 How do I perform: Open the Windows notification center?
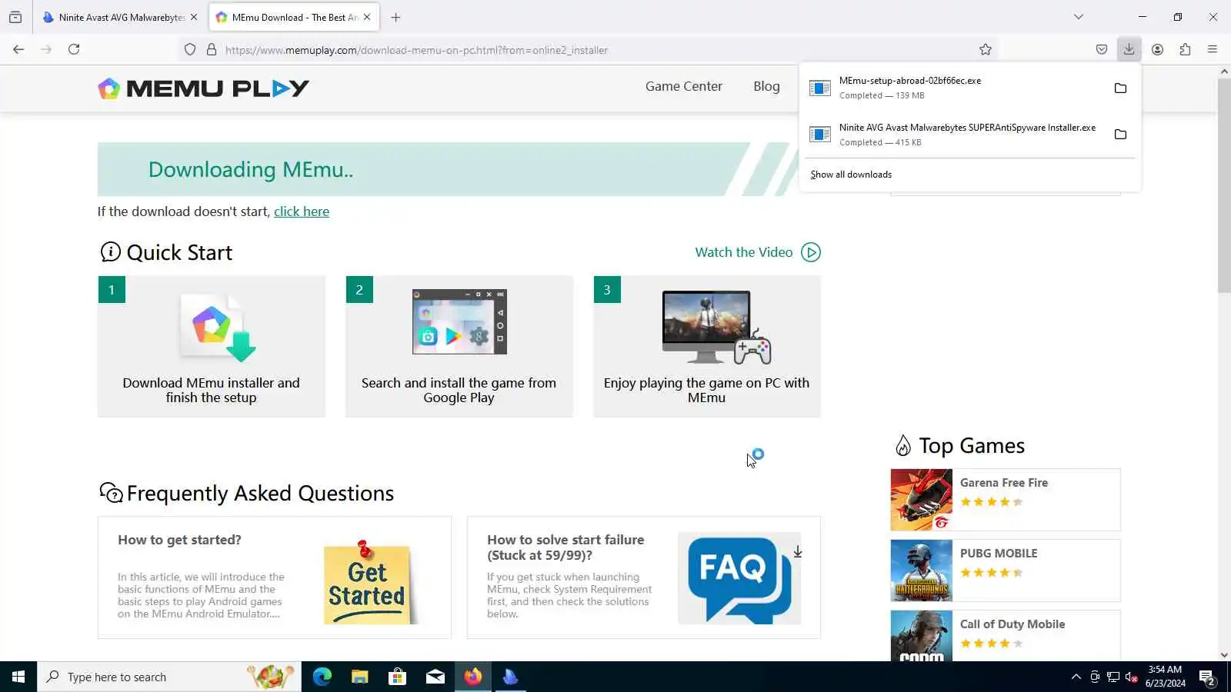click(1207, 677)
